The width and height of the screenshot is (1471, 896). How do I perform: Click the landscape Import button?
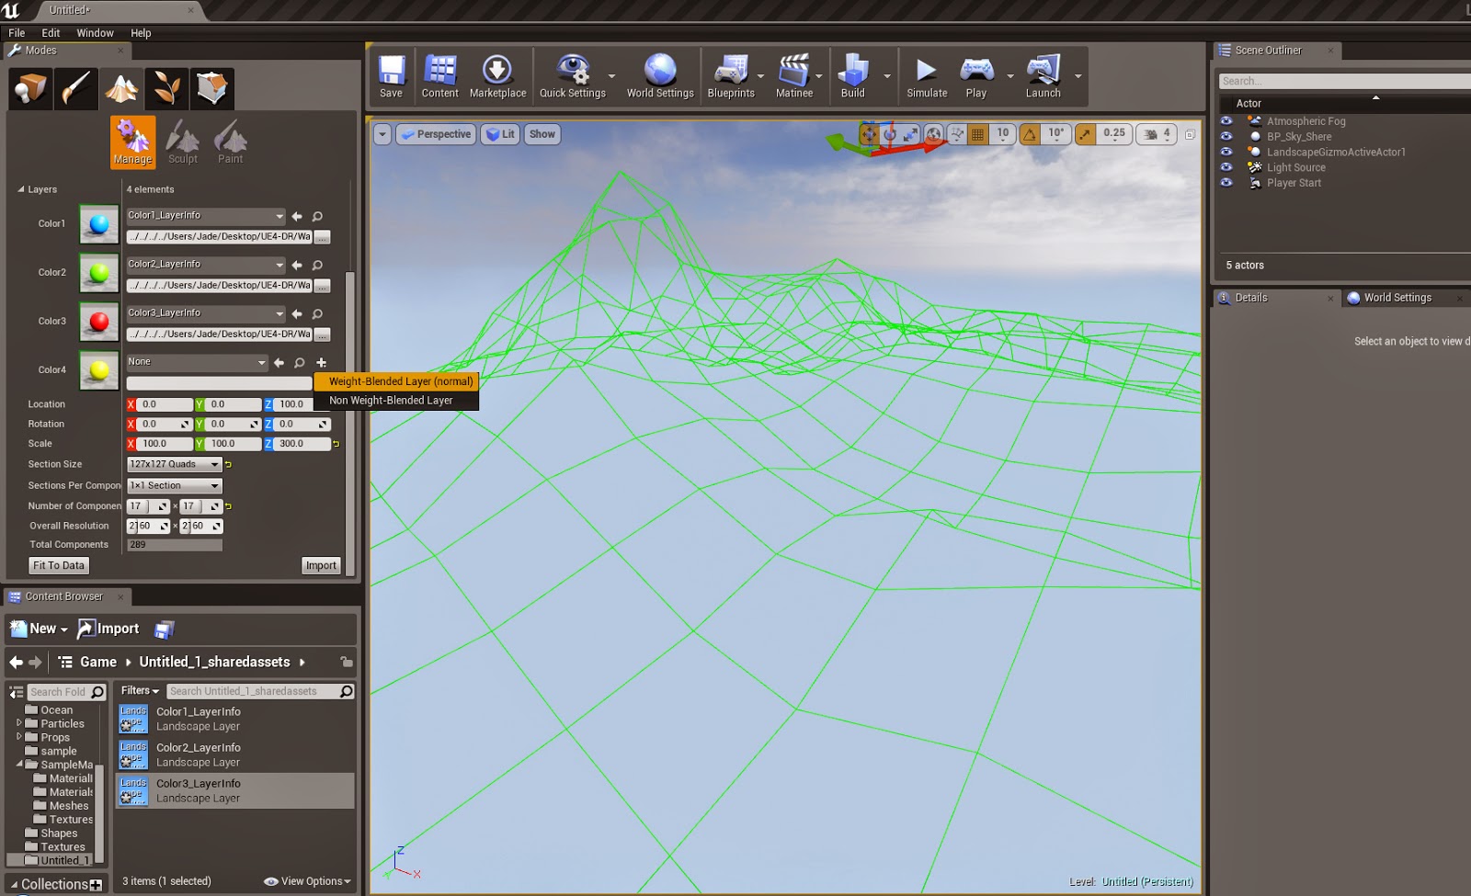click(321, 566)
